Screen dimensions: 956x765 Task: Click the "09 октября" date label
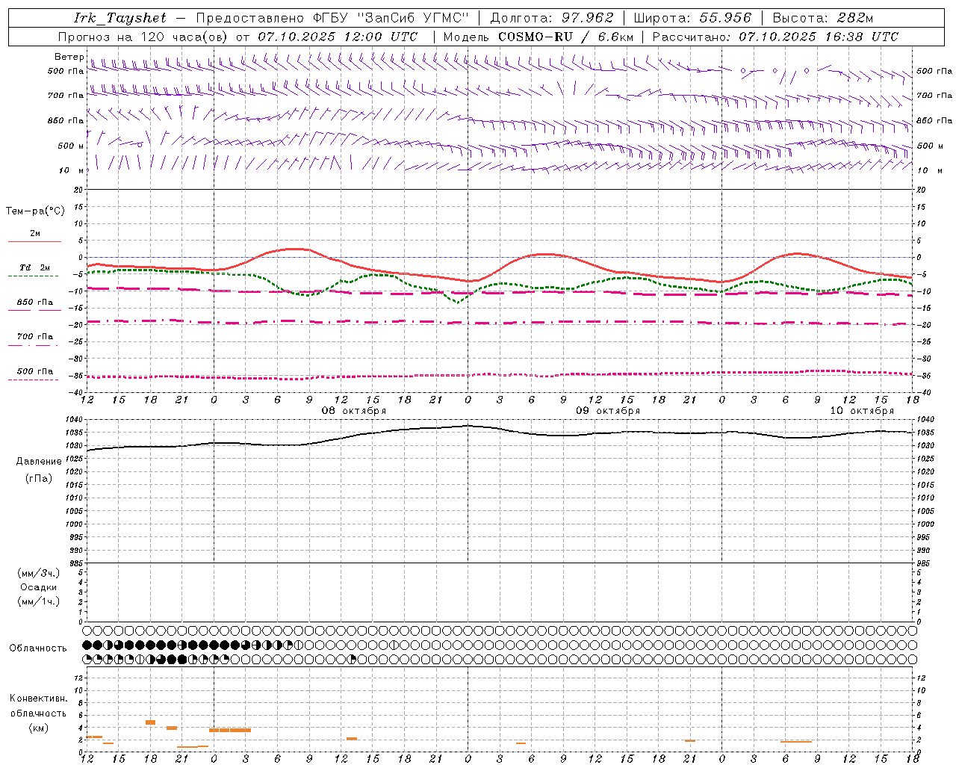coord(608,411)
